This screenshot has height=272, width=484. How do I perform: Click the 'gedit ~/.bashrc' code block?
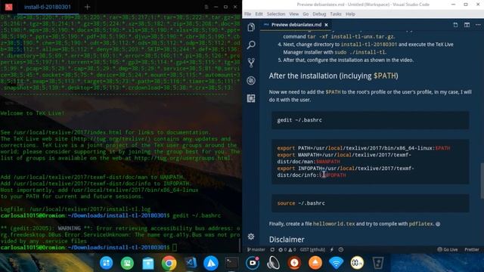coord(370,120)
